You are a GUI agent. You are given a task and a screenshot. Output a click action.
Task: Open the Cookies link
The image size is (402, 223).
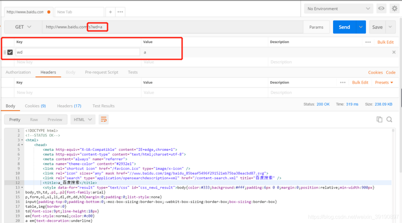375,73
